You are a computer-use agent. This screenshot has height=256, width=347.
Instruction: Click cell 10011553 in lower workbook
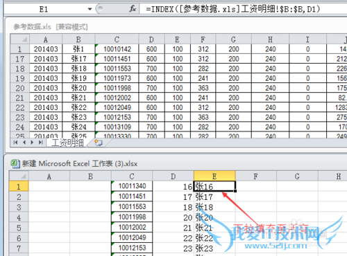click(132, 207)
